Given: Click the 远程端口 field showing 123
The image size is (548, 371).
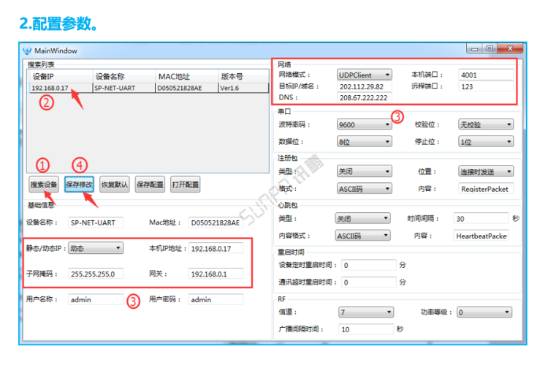Looking at the screenshot, I should [486, 86].
